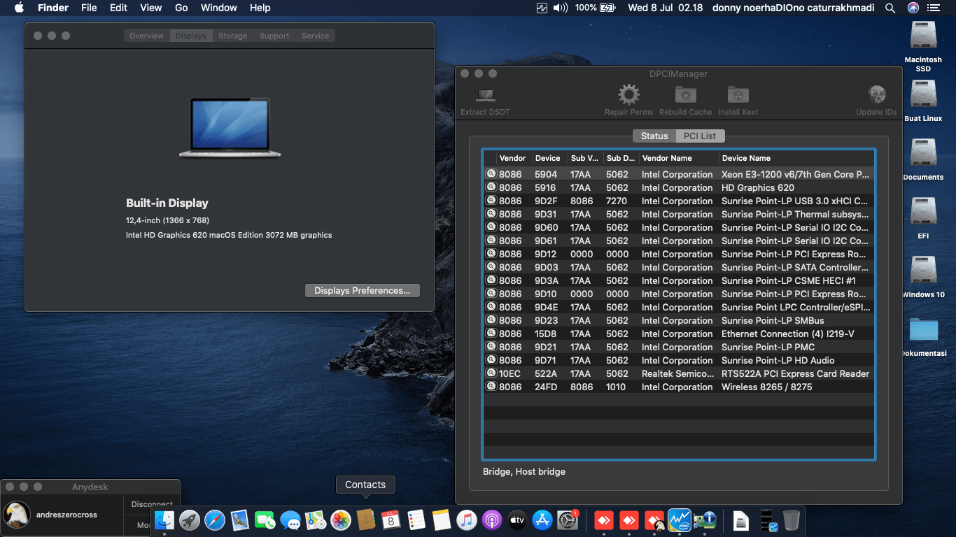
Task: Select the Status tab in DPCIManager
Action: pos(654,136)
